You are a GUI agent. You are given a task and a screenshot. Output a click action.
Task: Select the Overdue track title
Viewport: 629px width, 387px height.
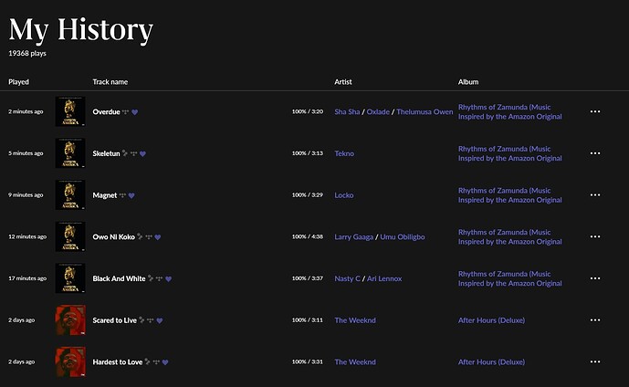pos(106,112)
